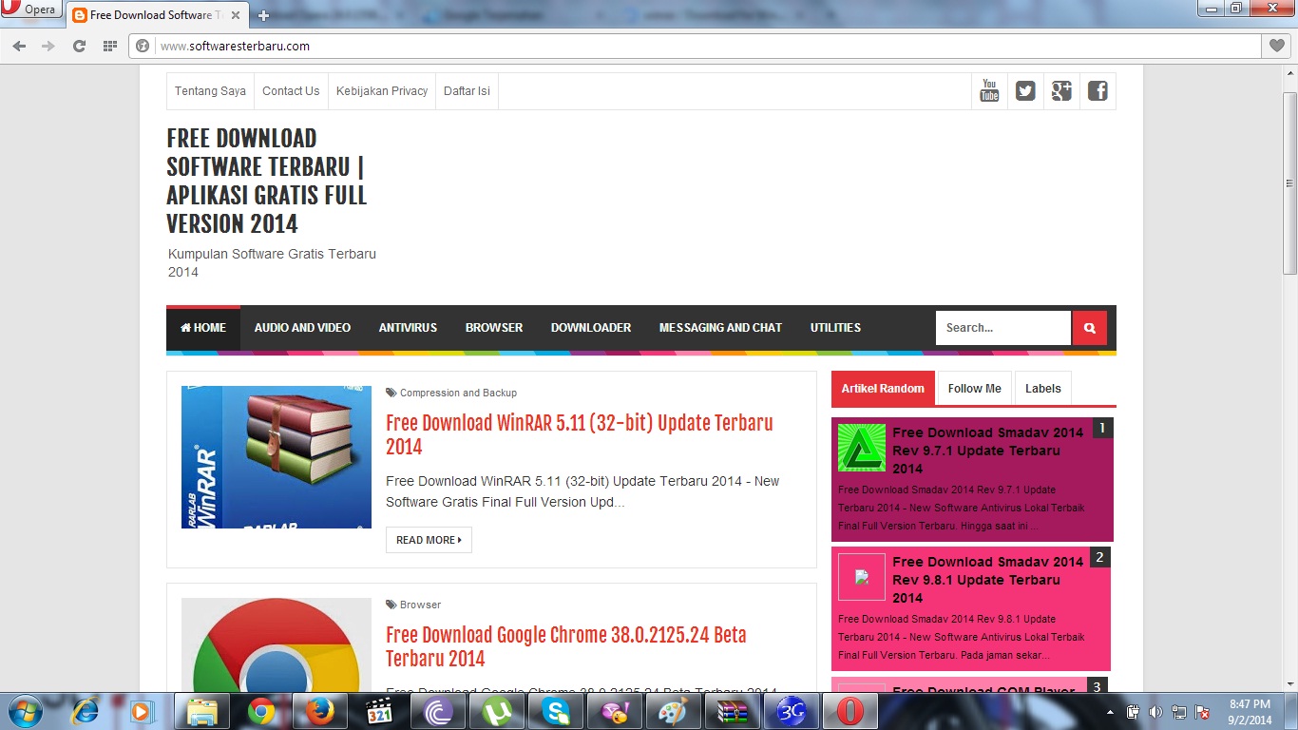Switch to Follow Me tab
Viewport: 1298px width, 730px height.
pyautogui.click(x=974, y=388)
